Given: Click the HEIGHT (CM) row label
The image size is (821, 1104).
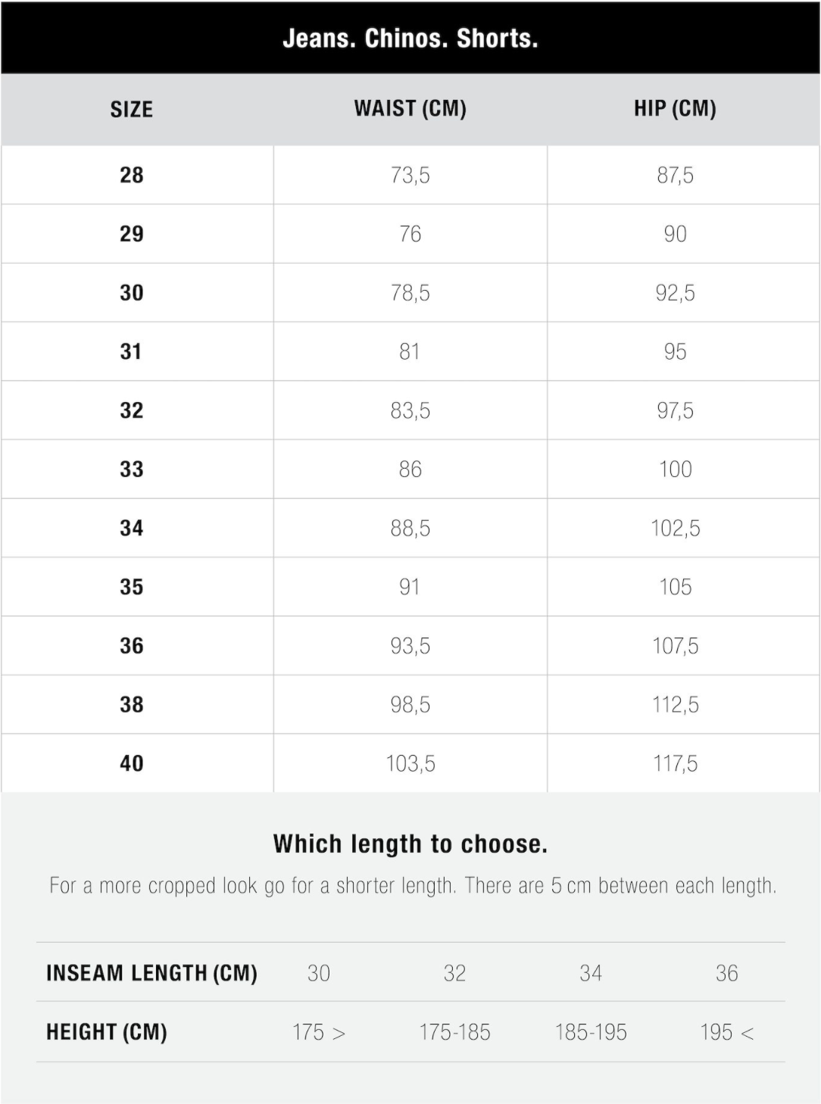Looking at the screenshot, I should click(x=107, y=1032).
